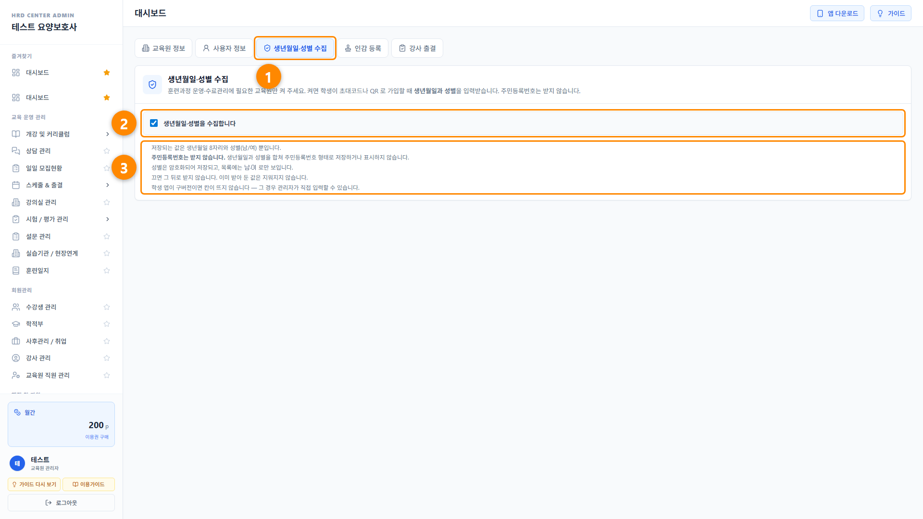Expand 스케줄 & 출결 submenu chevron

pos(107,185)
